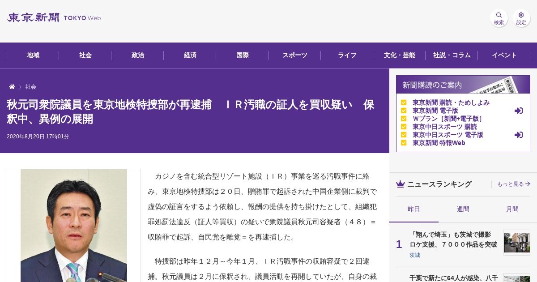Screen dimensions: 537x282
Task: Open 東京中日スポーツ 電子版 link
Action: tap(448, 135)
